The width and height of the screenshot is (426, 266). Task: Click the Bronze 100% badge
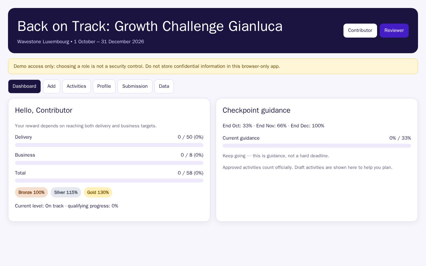click(31, 193)
